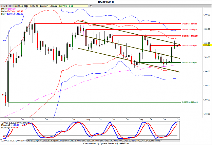Click the red 1367.55 horizontal resistance line
This screenshot has width=212, height=145.
(108, 23)
